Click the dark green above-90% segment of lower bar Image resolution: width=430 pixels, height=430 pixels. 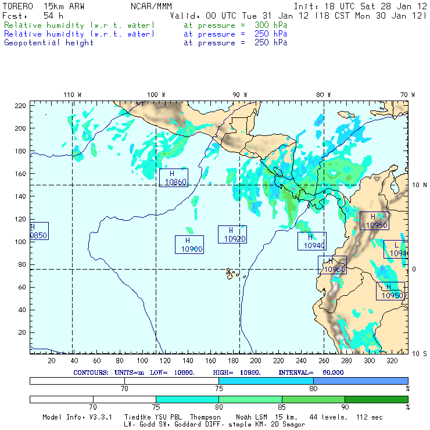[377, 399]
